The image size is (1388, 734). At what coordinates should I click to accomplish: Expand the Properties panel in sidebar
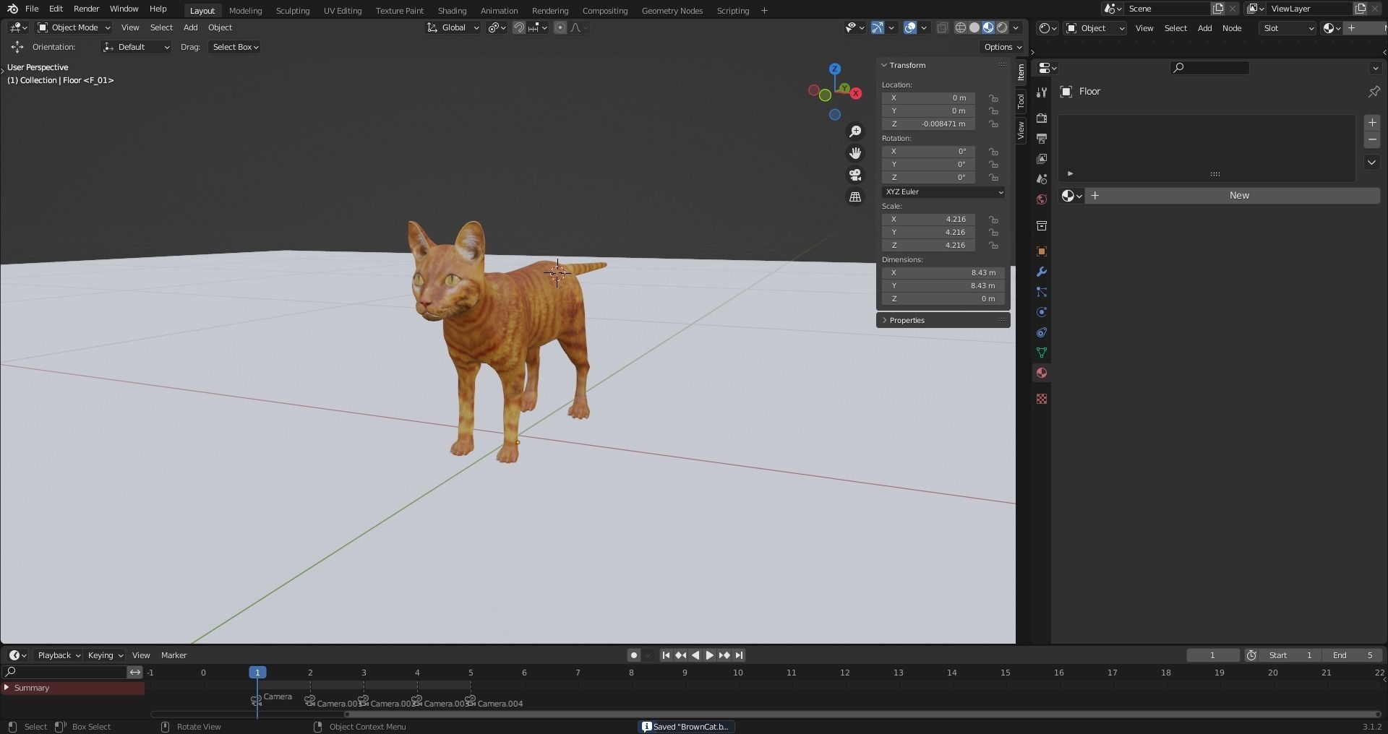[907, 320]
